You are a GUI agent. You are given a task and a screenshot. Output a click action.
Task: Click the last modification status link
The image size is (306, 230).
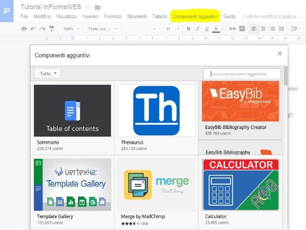(x=271, y=16)
